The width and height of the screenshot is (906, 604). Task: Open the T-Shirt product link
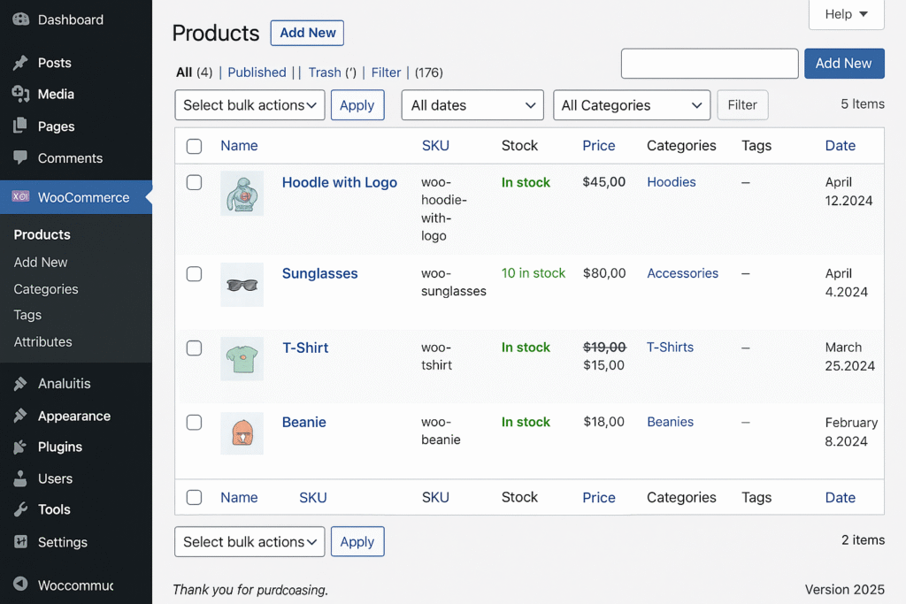click(x=305, y=348)
